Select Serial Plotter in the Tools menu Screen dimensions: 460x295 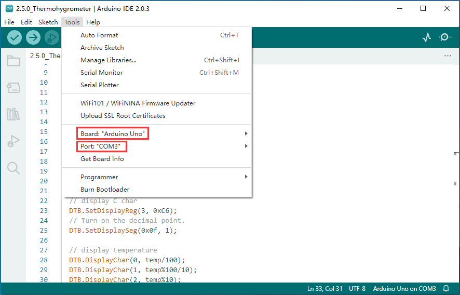point(157,85)
